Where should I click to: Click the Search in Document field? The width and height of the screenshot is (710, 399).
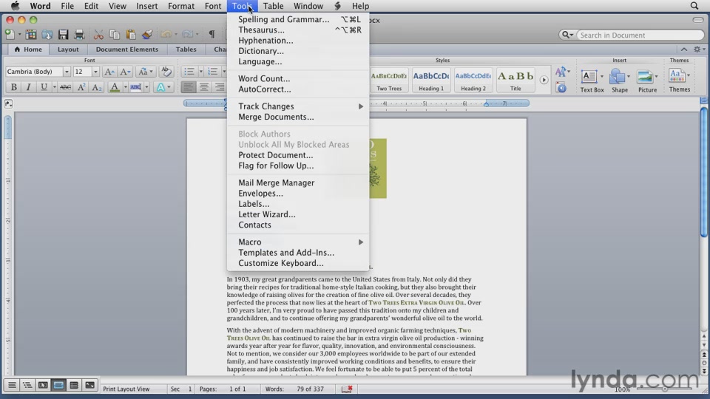coord(640,35)
